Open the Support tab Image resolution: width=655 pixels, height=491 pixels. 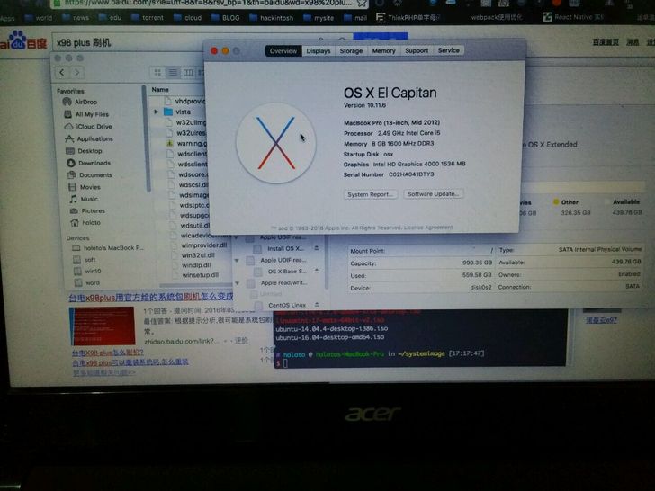[x=417, y=50]
